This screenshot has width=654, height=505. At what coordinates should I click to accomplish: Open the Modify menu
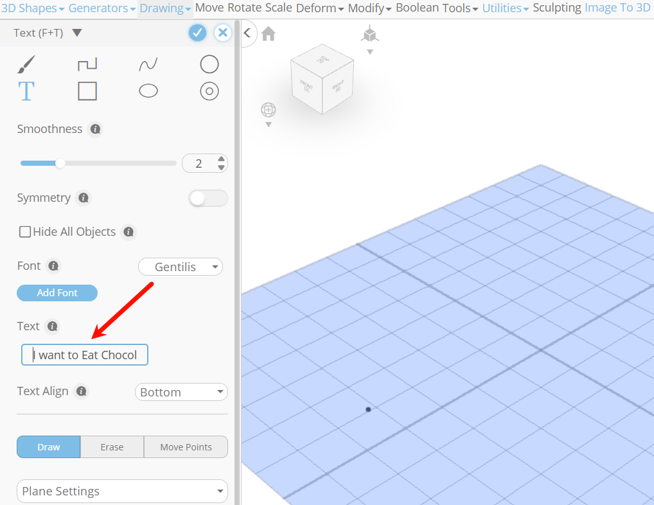coord(369,8)
